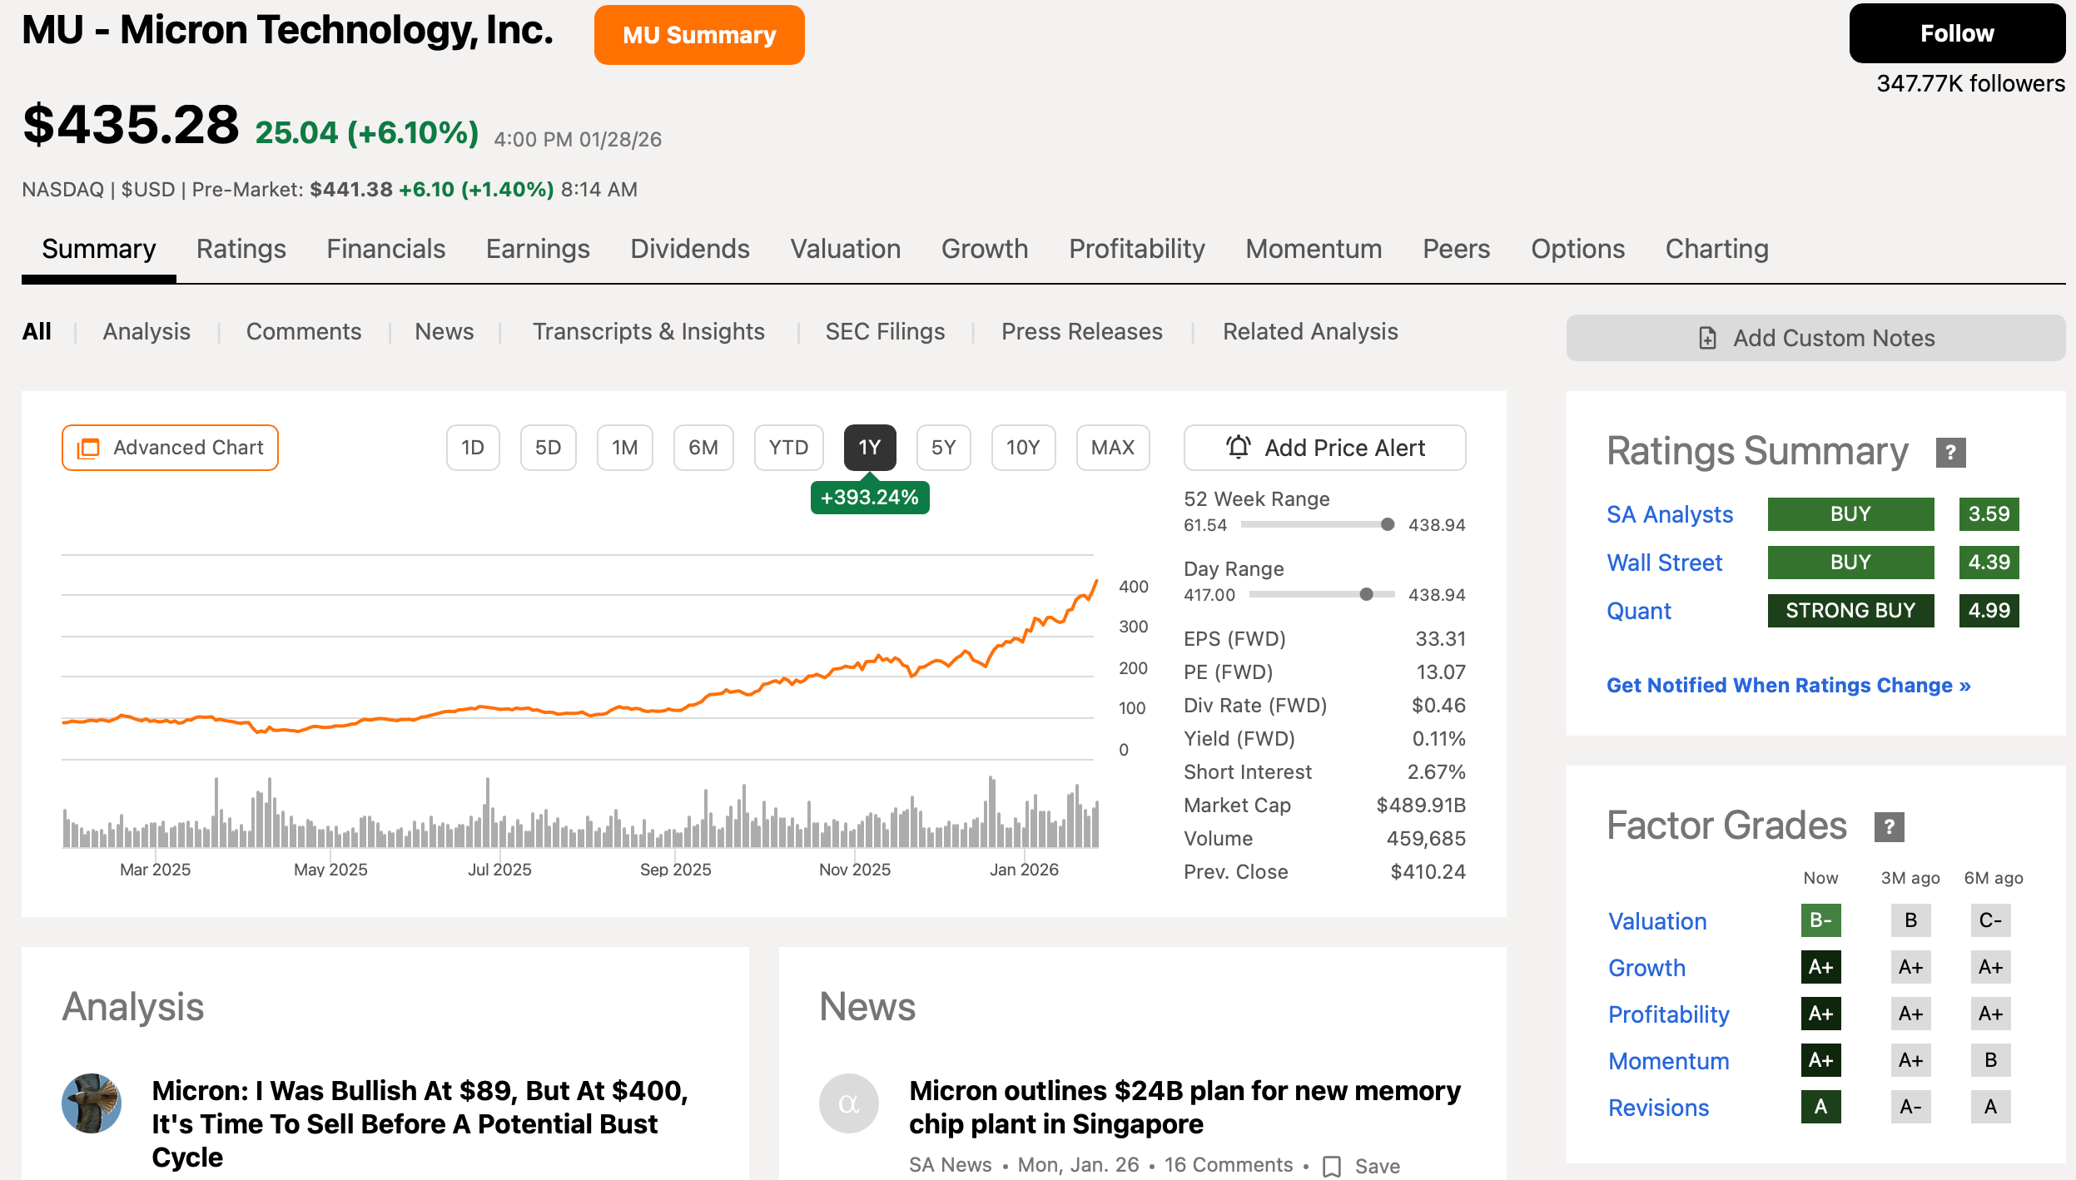Select the MAX chart timeframe
2076x1180 pixels.
(x=1112, y=448)
